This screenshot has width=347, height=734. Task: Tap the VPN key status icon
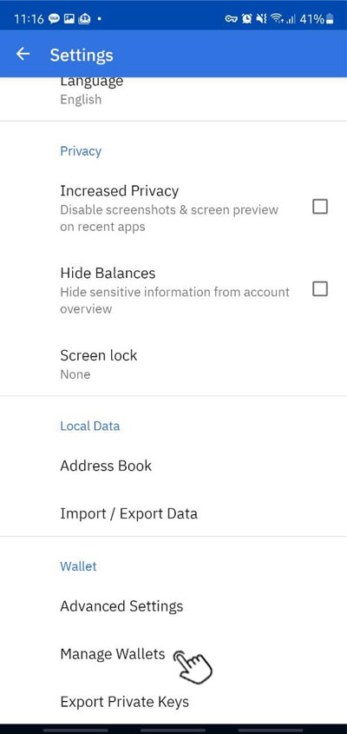pos(232,19)
